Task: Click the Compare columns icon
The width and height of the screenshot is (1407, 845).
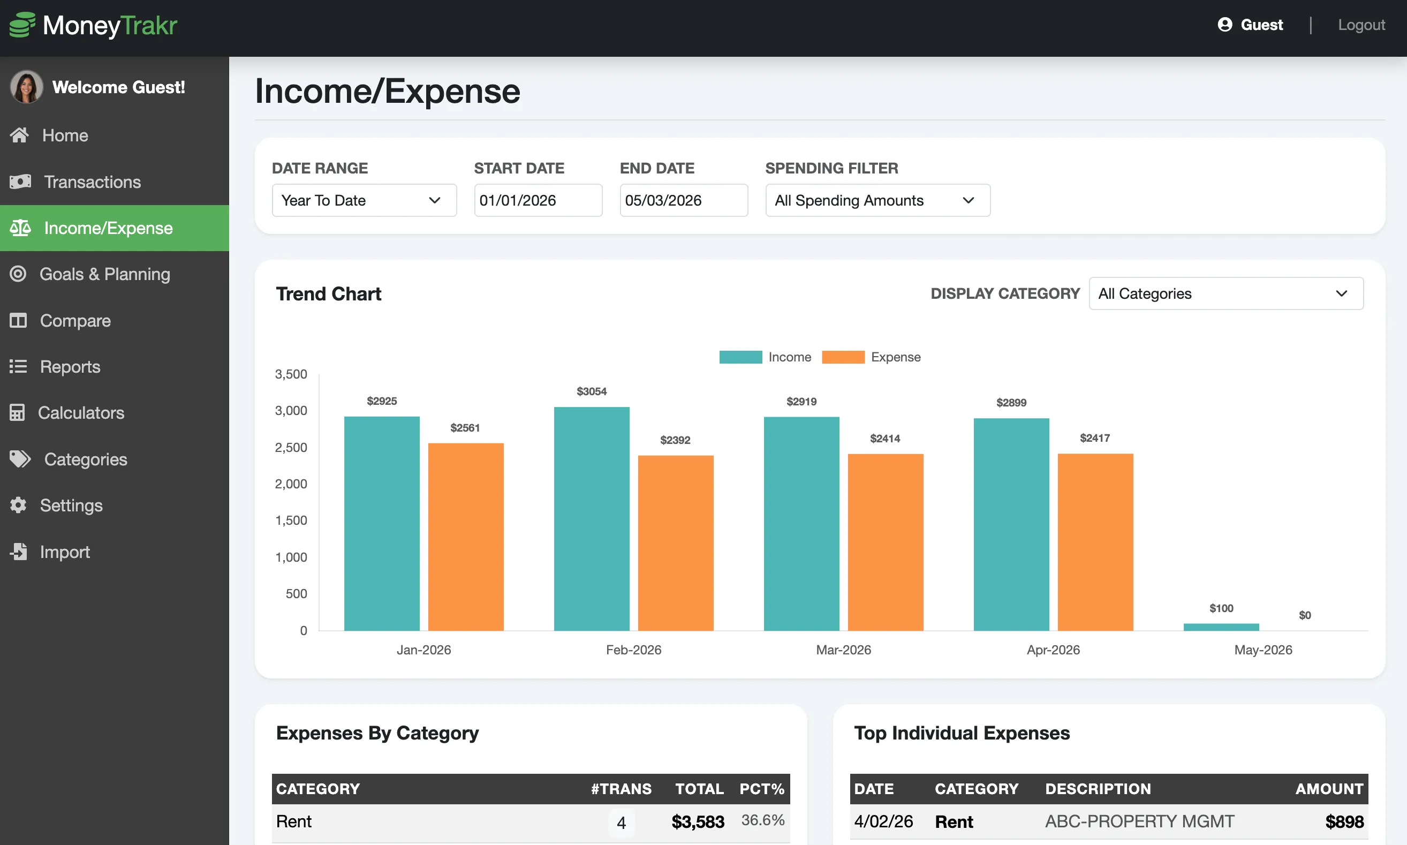Action: [18, 321]
